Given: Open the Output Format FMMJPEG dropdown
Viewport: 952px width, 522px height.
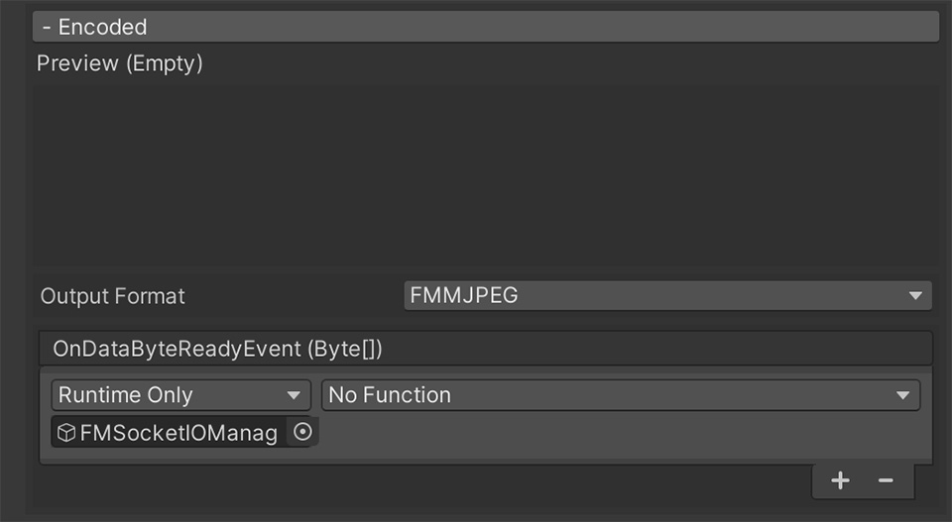Looking at the screenshot, I should [667, 295].
